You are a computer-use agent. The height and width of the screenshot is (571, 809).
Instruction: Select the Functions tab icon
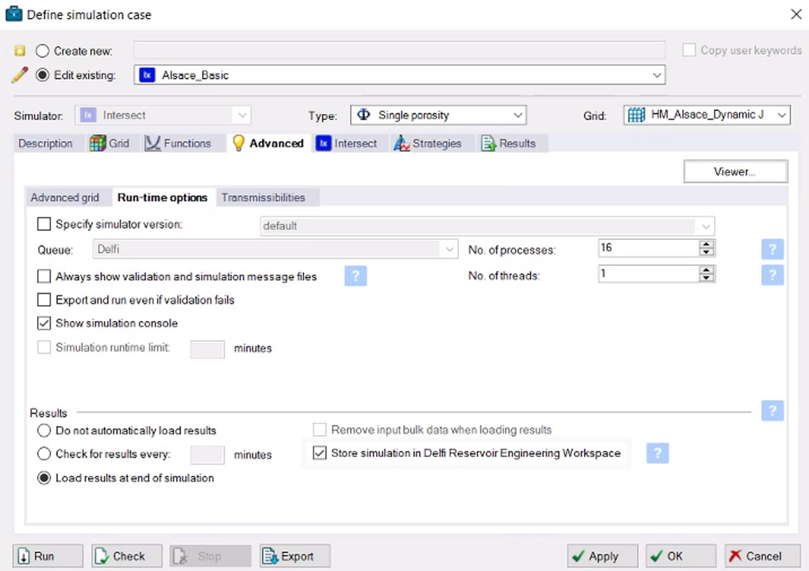[152, 143]
